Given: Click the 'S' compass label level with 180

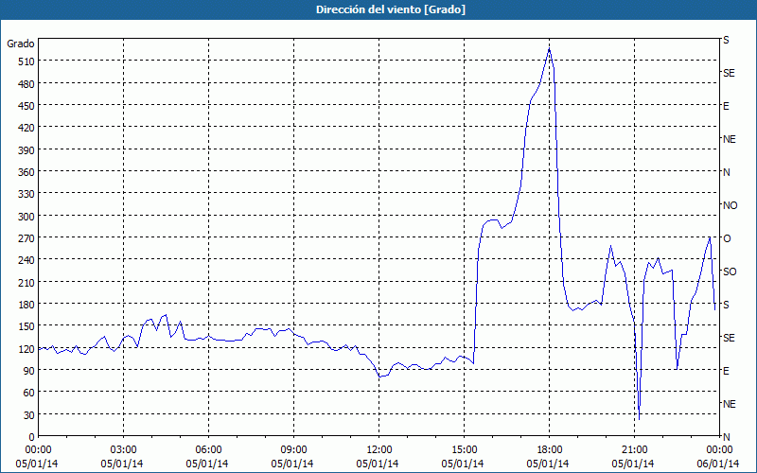Looking at the screenshot, I should pos(726,305).
